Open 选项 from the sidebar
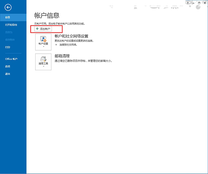This screenshot has width=208, height=174. 8,66
